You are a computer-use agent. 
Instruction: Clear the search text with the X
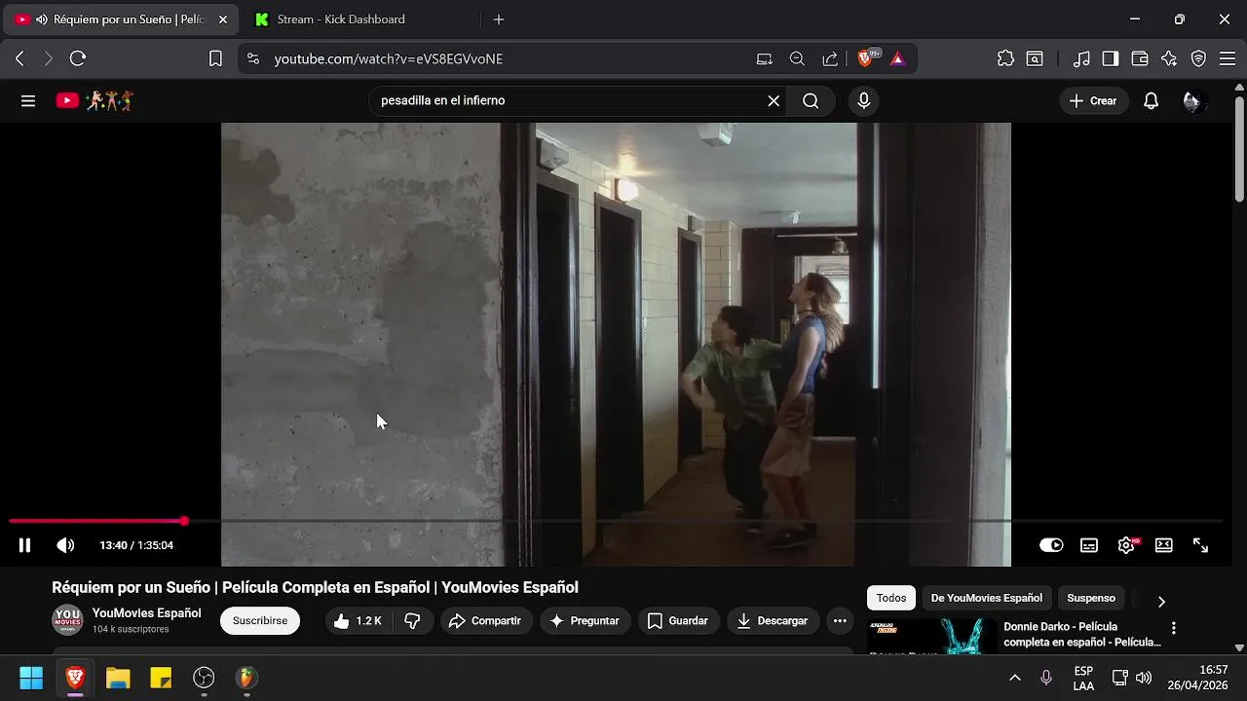coord(774,100)
